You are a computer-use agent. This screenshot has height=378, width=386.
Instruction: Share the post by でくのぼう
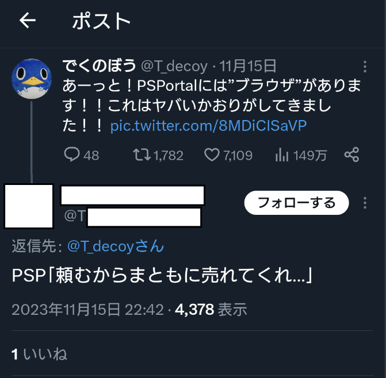(351, 155)
